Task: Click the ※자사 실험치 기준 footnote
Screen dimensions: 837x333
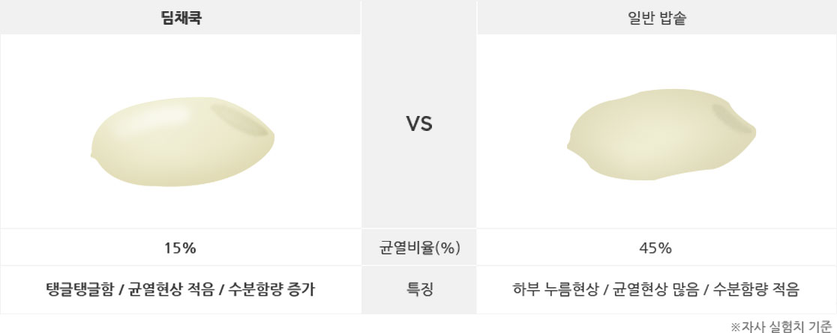Action: 781,326
